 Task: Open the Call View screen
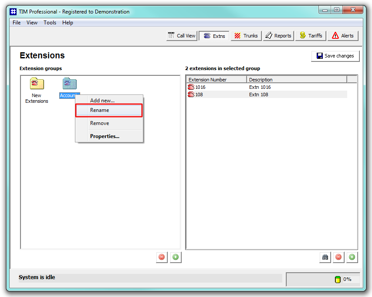(182, 36)
